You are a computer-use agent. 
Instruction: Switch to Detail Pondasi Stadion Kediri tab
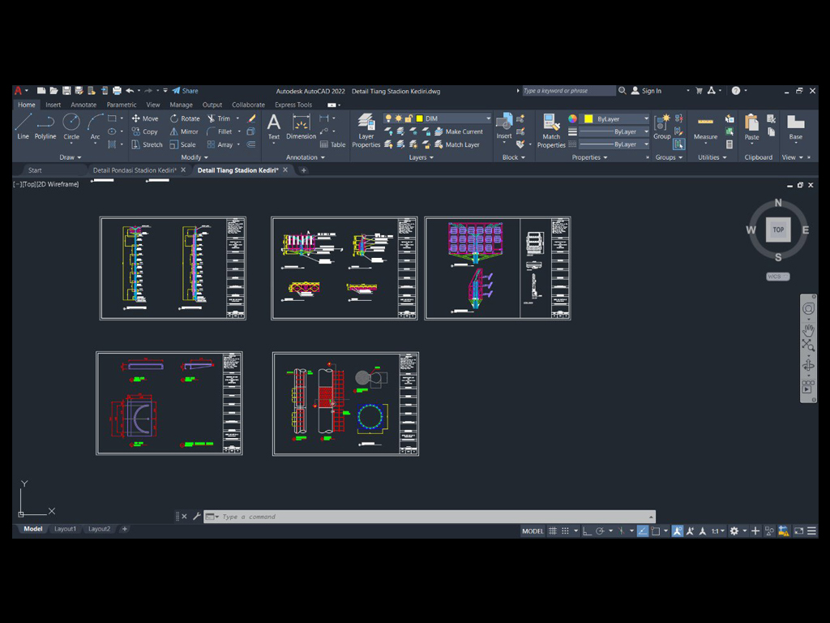(x=135, y=170)
